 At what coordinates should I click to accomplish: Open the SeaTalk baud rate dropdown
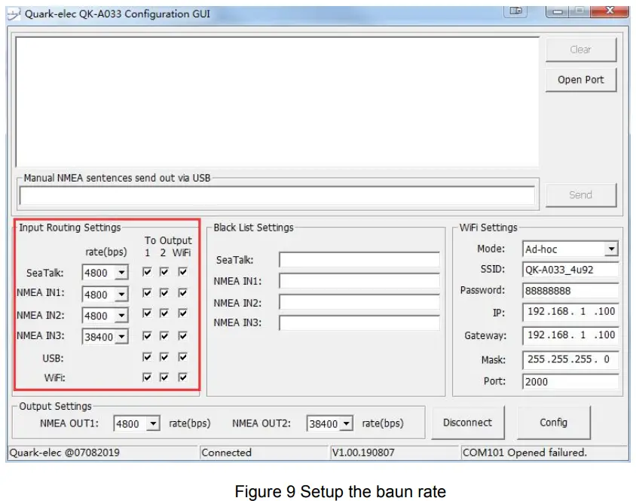[x=123, y=273]
